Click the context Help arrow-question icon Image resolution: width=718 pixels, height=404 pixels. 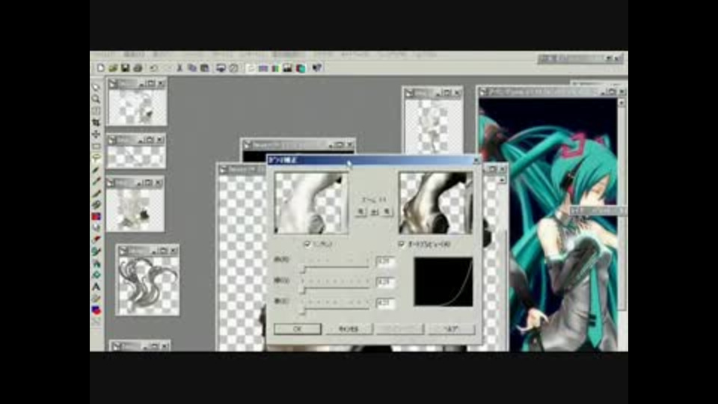tap(317, 68)
